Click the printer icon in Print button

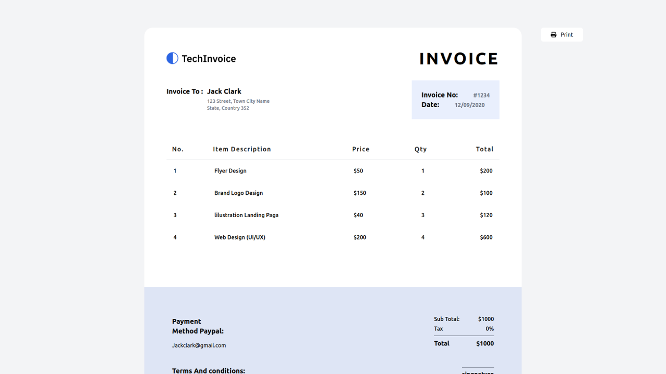554,35
